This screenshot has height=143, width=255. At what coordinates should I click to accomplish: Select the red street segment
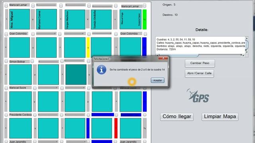(116, 128)
